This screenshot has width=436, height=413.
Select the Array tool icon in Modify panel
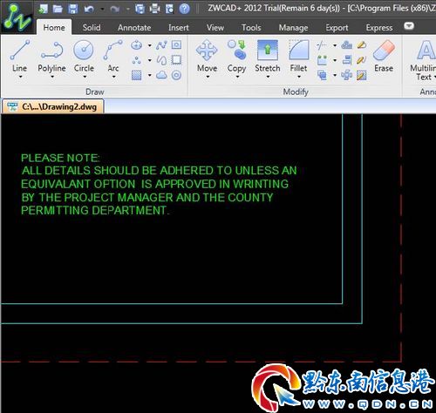pyautogui.click(x=322, y=60)
